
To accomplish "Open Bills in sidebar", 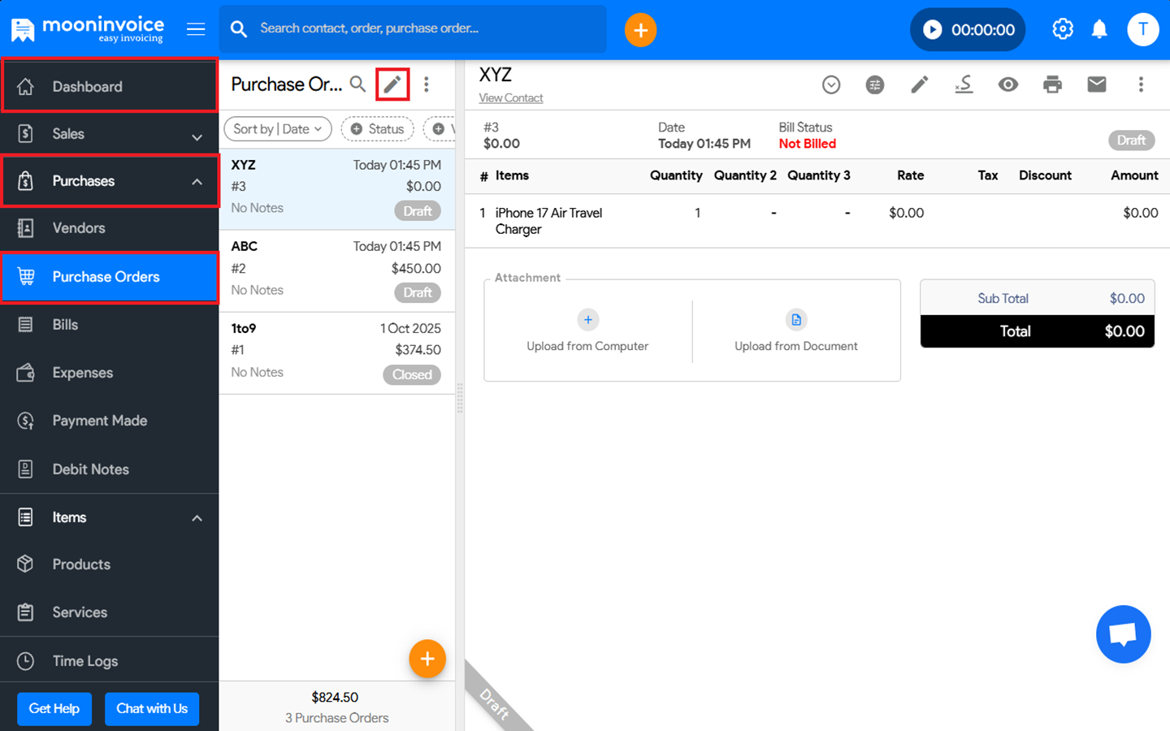I will [x=65, y=325].
